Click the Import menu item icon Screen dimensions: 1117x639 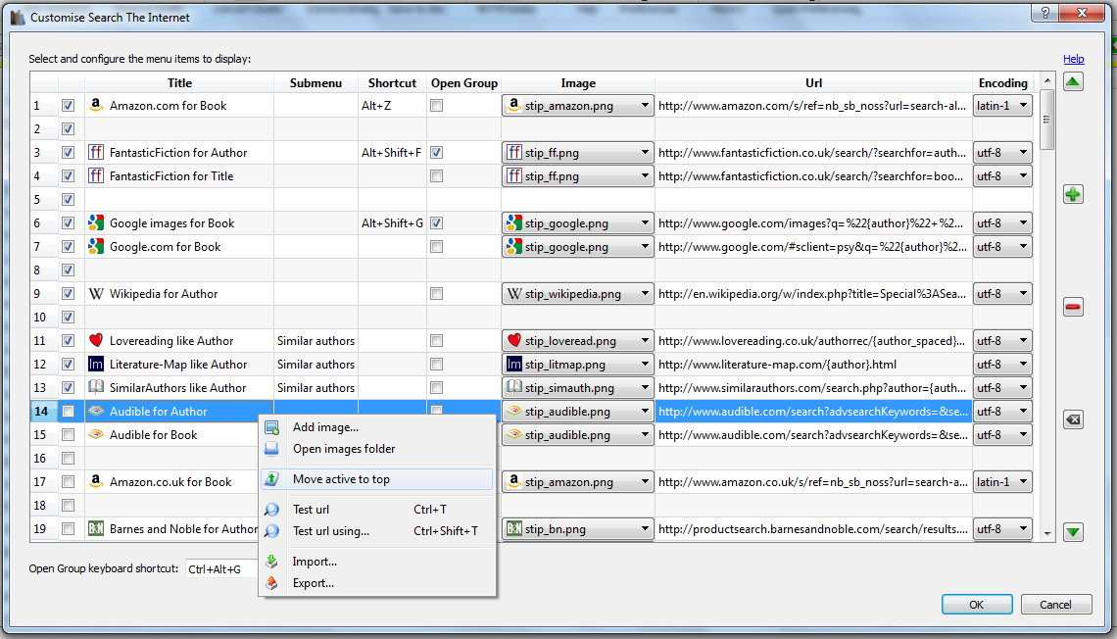pos(271,562)
